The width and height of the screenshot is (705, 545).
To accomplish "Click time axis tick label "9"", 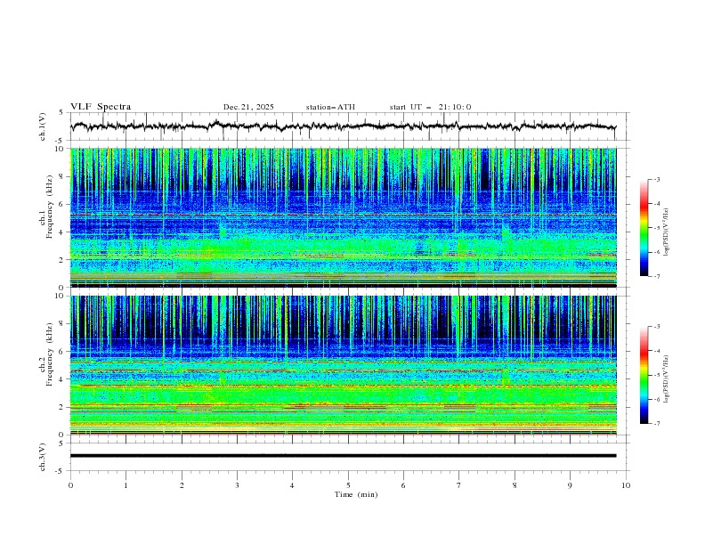I will click(570, 485).
